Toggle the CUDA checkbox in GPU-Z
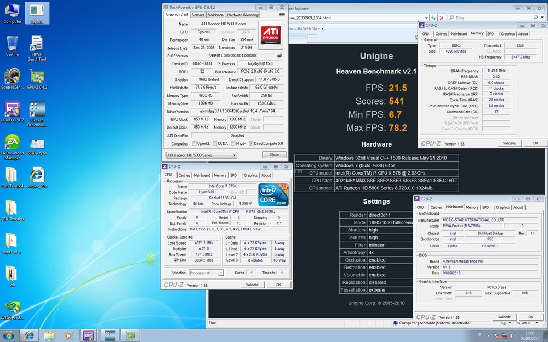 (215, 143)
